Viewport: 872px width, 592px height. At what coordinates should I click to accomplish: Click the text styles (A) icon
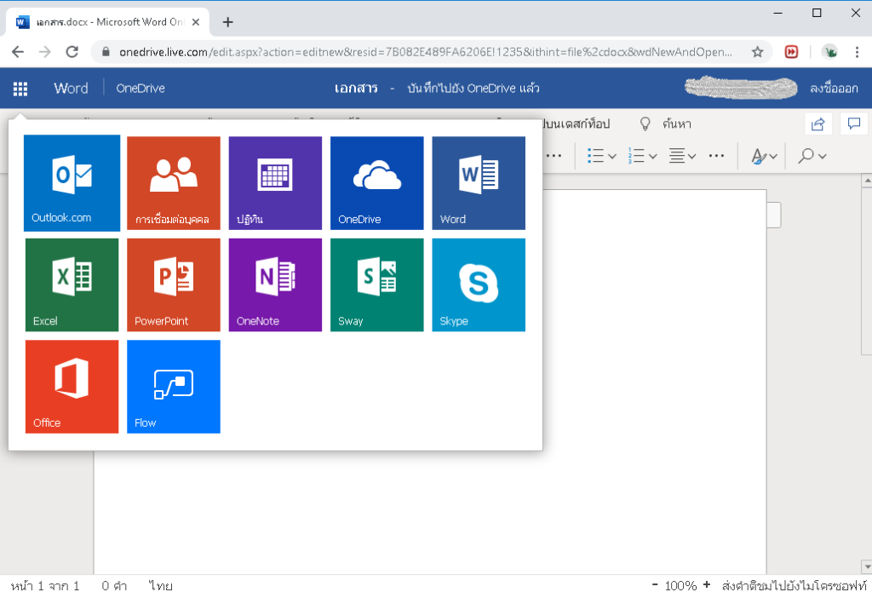[x=759, y=157]
